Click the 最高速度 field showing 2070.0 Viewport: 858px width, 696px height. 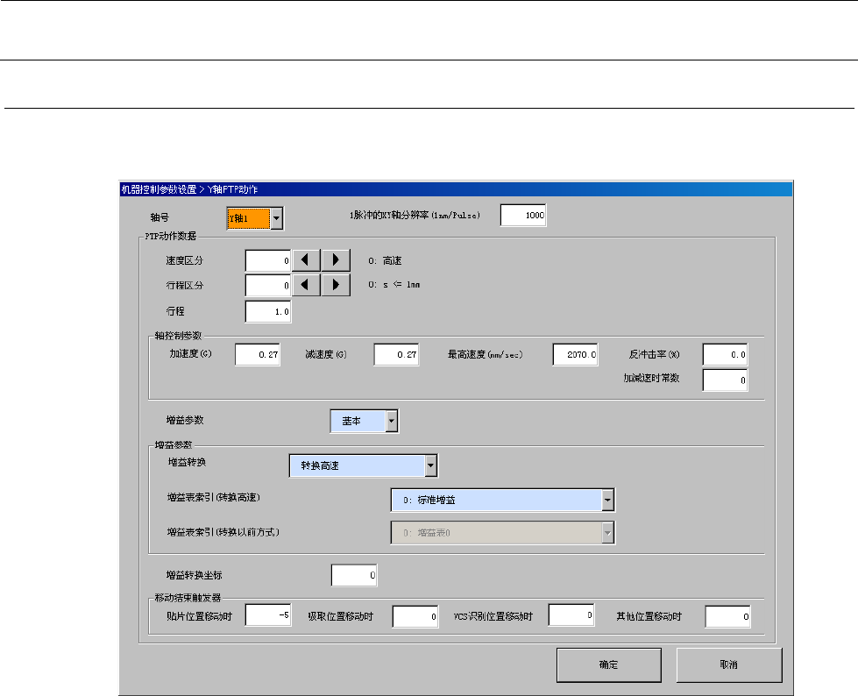(x=575, y=354)
